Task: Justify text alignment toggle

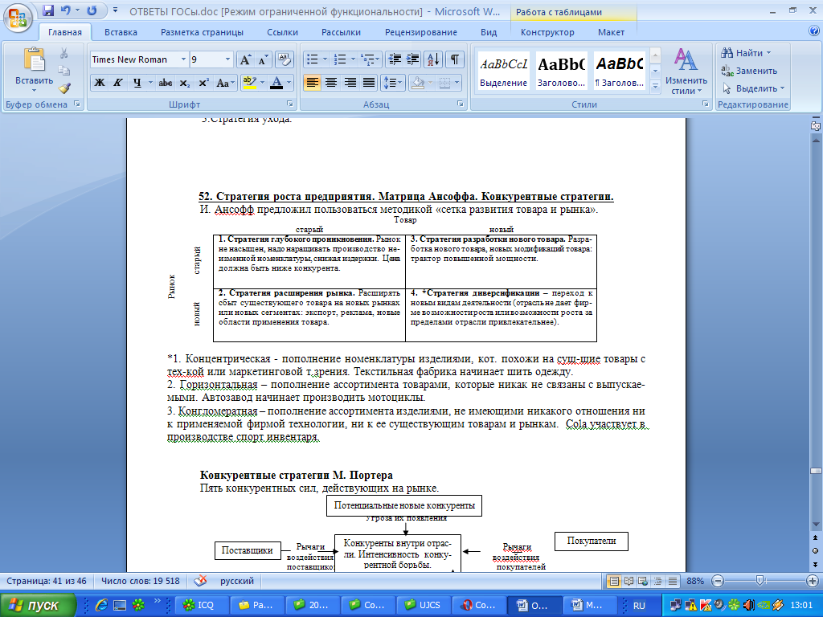Action: [x=369, y=83]
